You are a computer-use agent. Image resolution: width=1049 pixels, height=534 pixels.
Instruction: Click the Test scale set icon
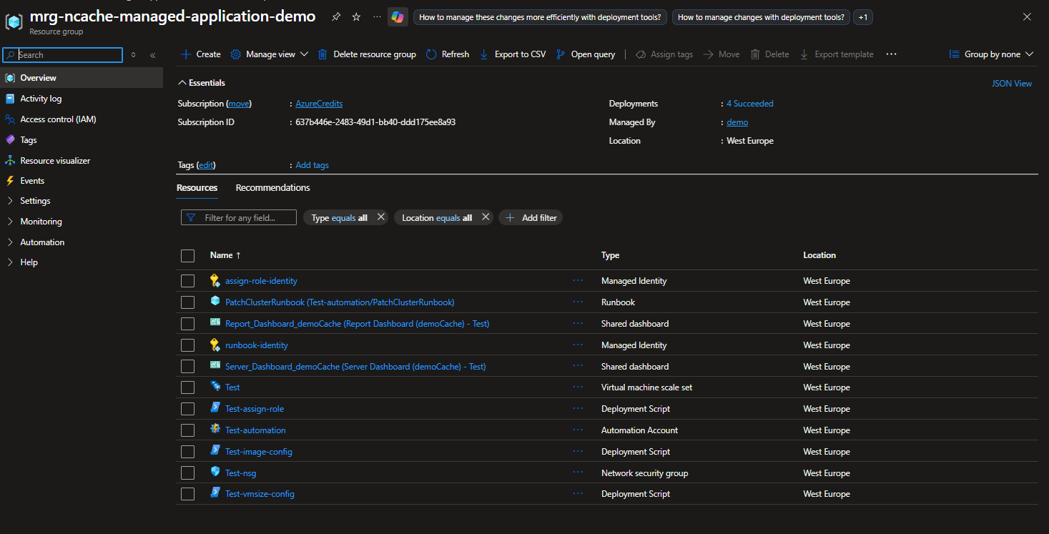coord(215,386)
